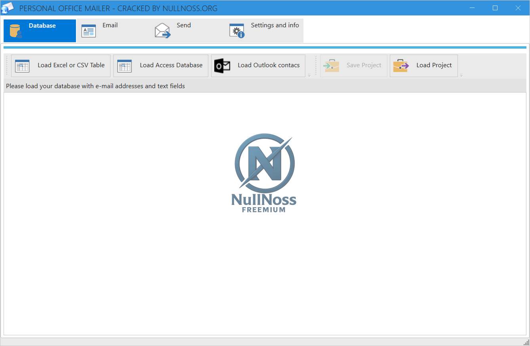Click the document icon on the Email tab

(x=88, y=30)
